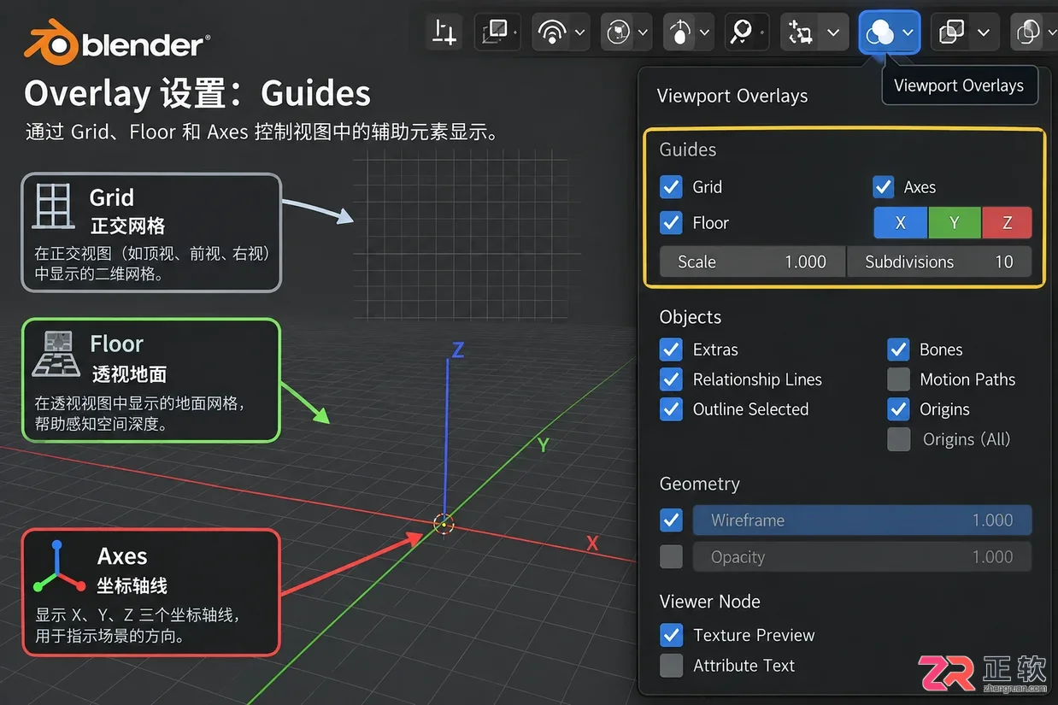Viewport: 1058px width, 705px height.
Task: Click the 3D cursor at the world origin
Action: [444, 524]
